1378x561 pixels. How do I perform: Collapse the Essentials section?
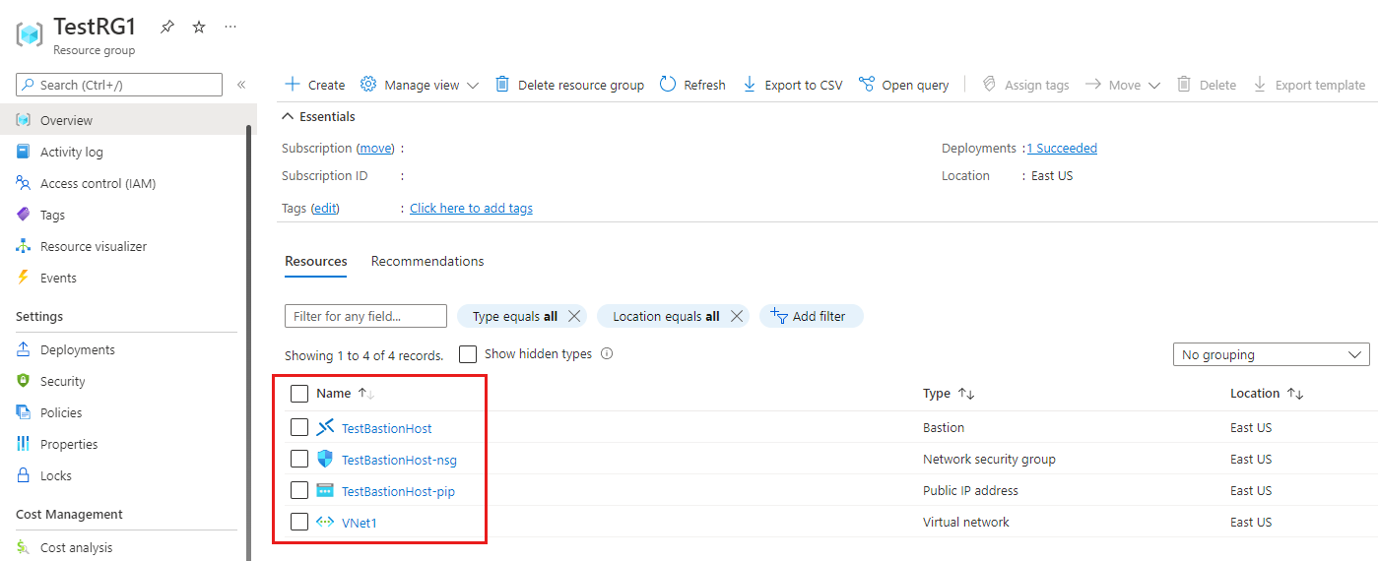(x=318, y=116)
